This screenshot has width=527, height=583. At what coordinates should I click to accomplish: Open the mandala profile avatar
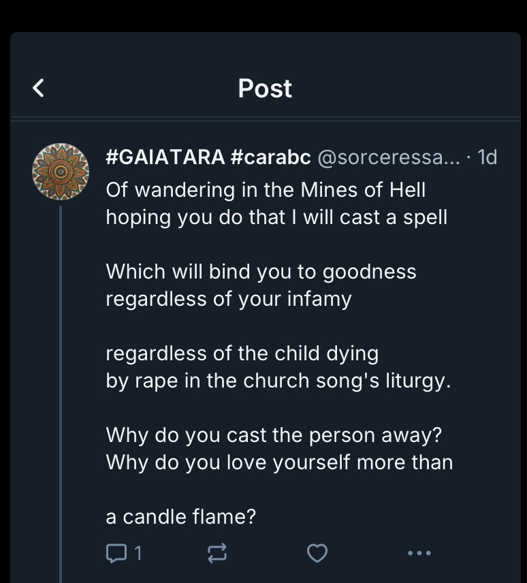pyautogui.click(x=61, y=171)
